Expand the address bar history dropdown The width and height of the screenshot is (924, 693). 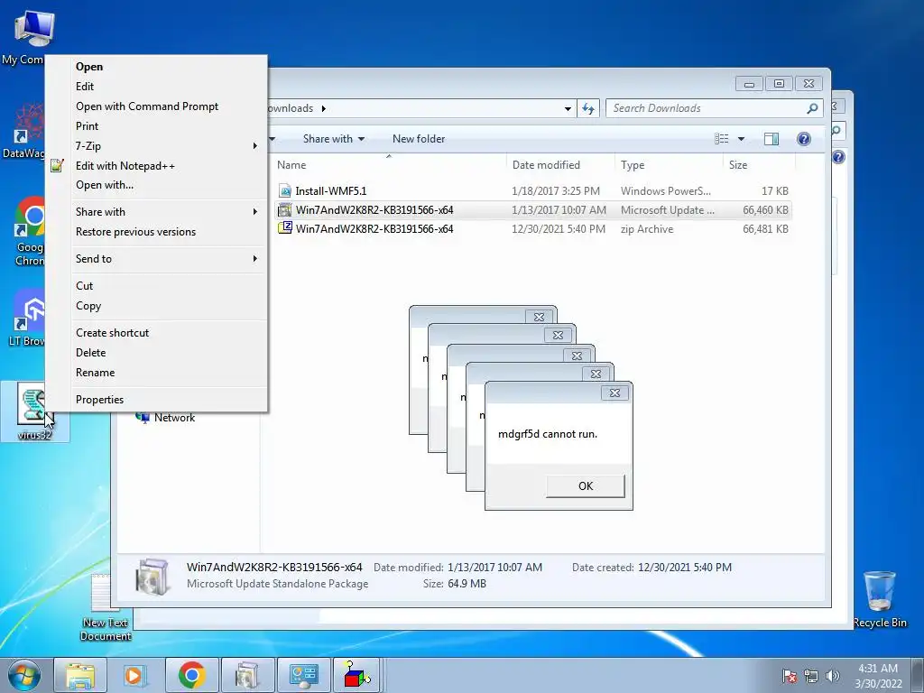point(568,108)
